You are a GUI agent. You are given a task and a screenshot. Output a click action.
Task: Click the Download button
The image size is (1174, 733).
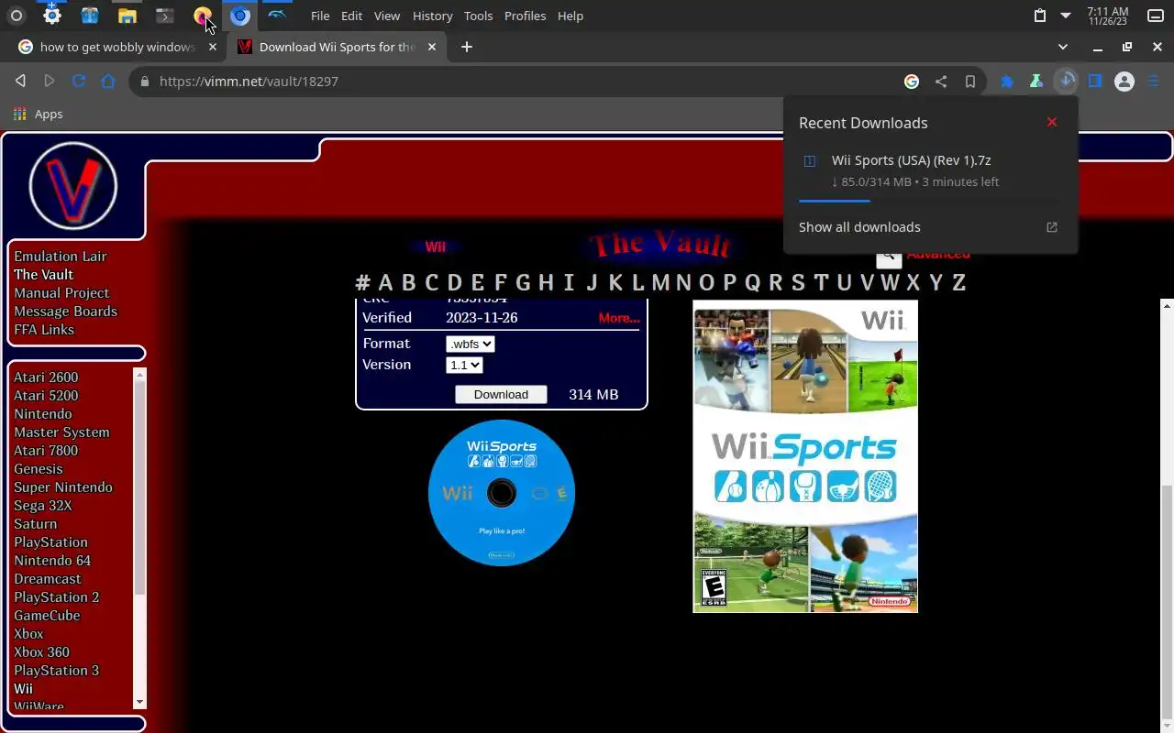(501, 394)
